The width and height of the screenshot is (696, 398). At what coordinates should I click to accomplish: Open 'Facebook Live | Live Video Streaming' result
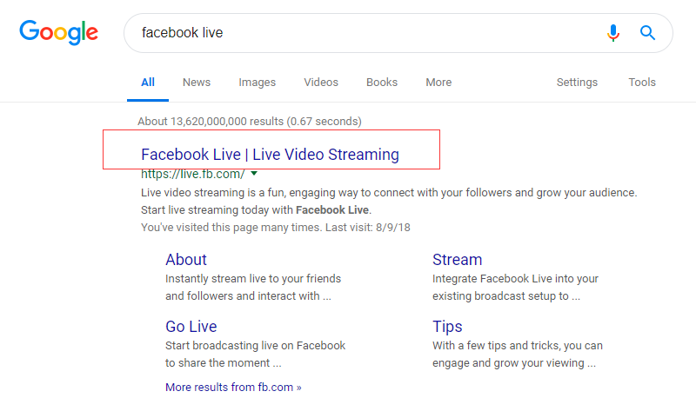coord(270,154)
